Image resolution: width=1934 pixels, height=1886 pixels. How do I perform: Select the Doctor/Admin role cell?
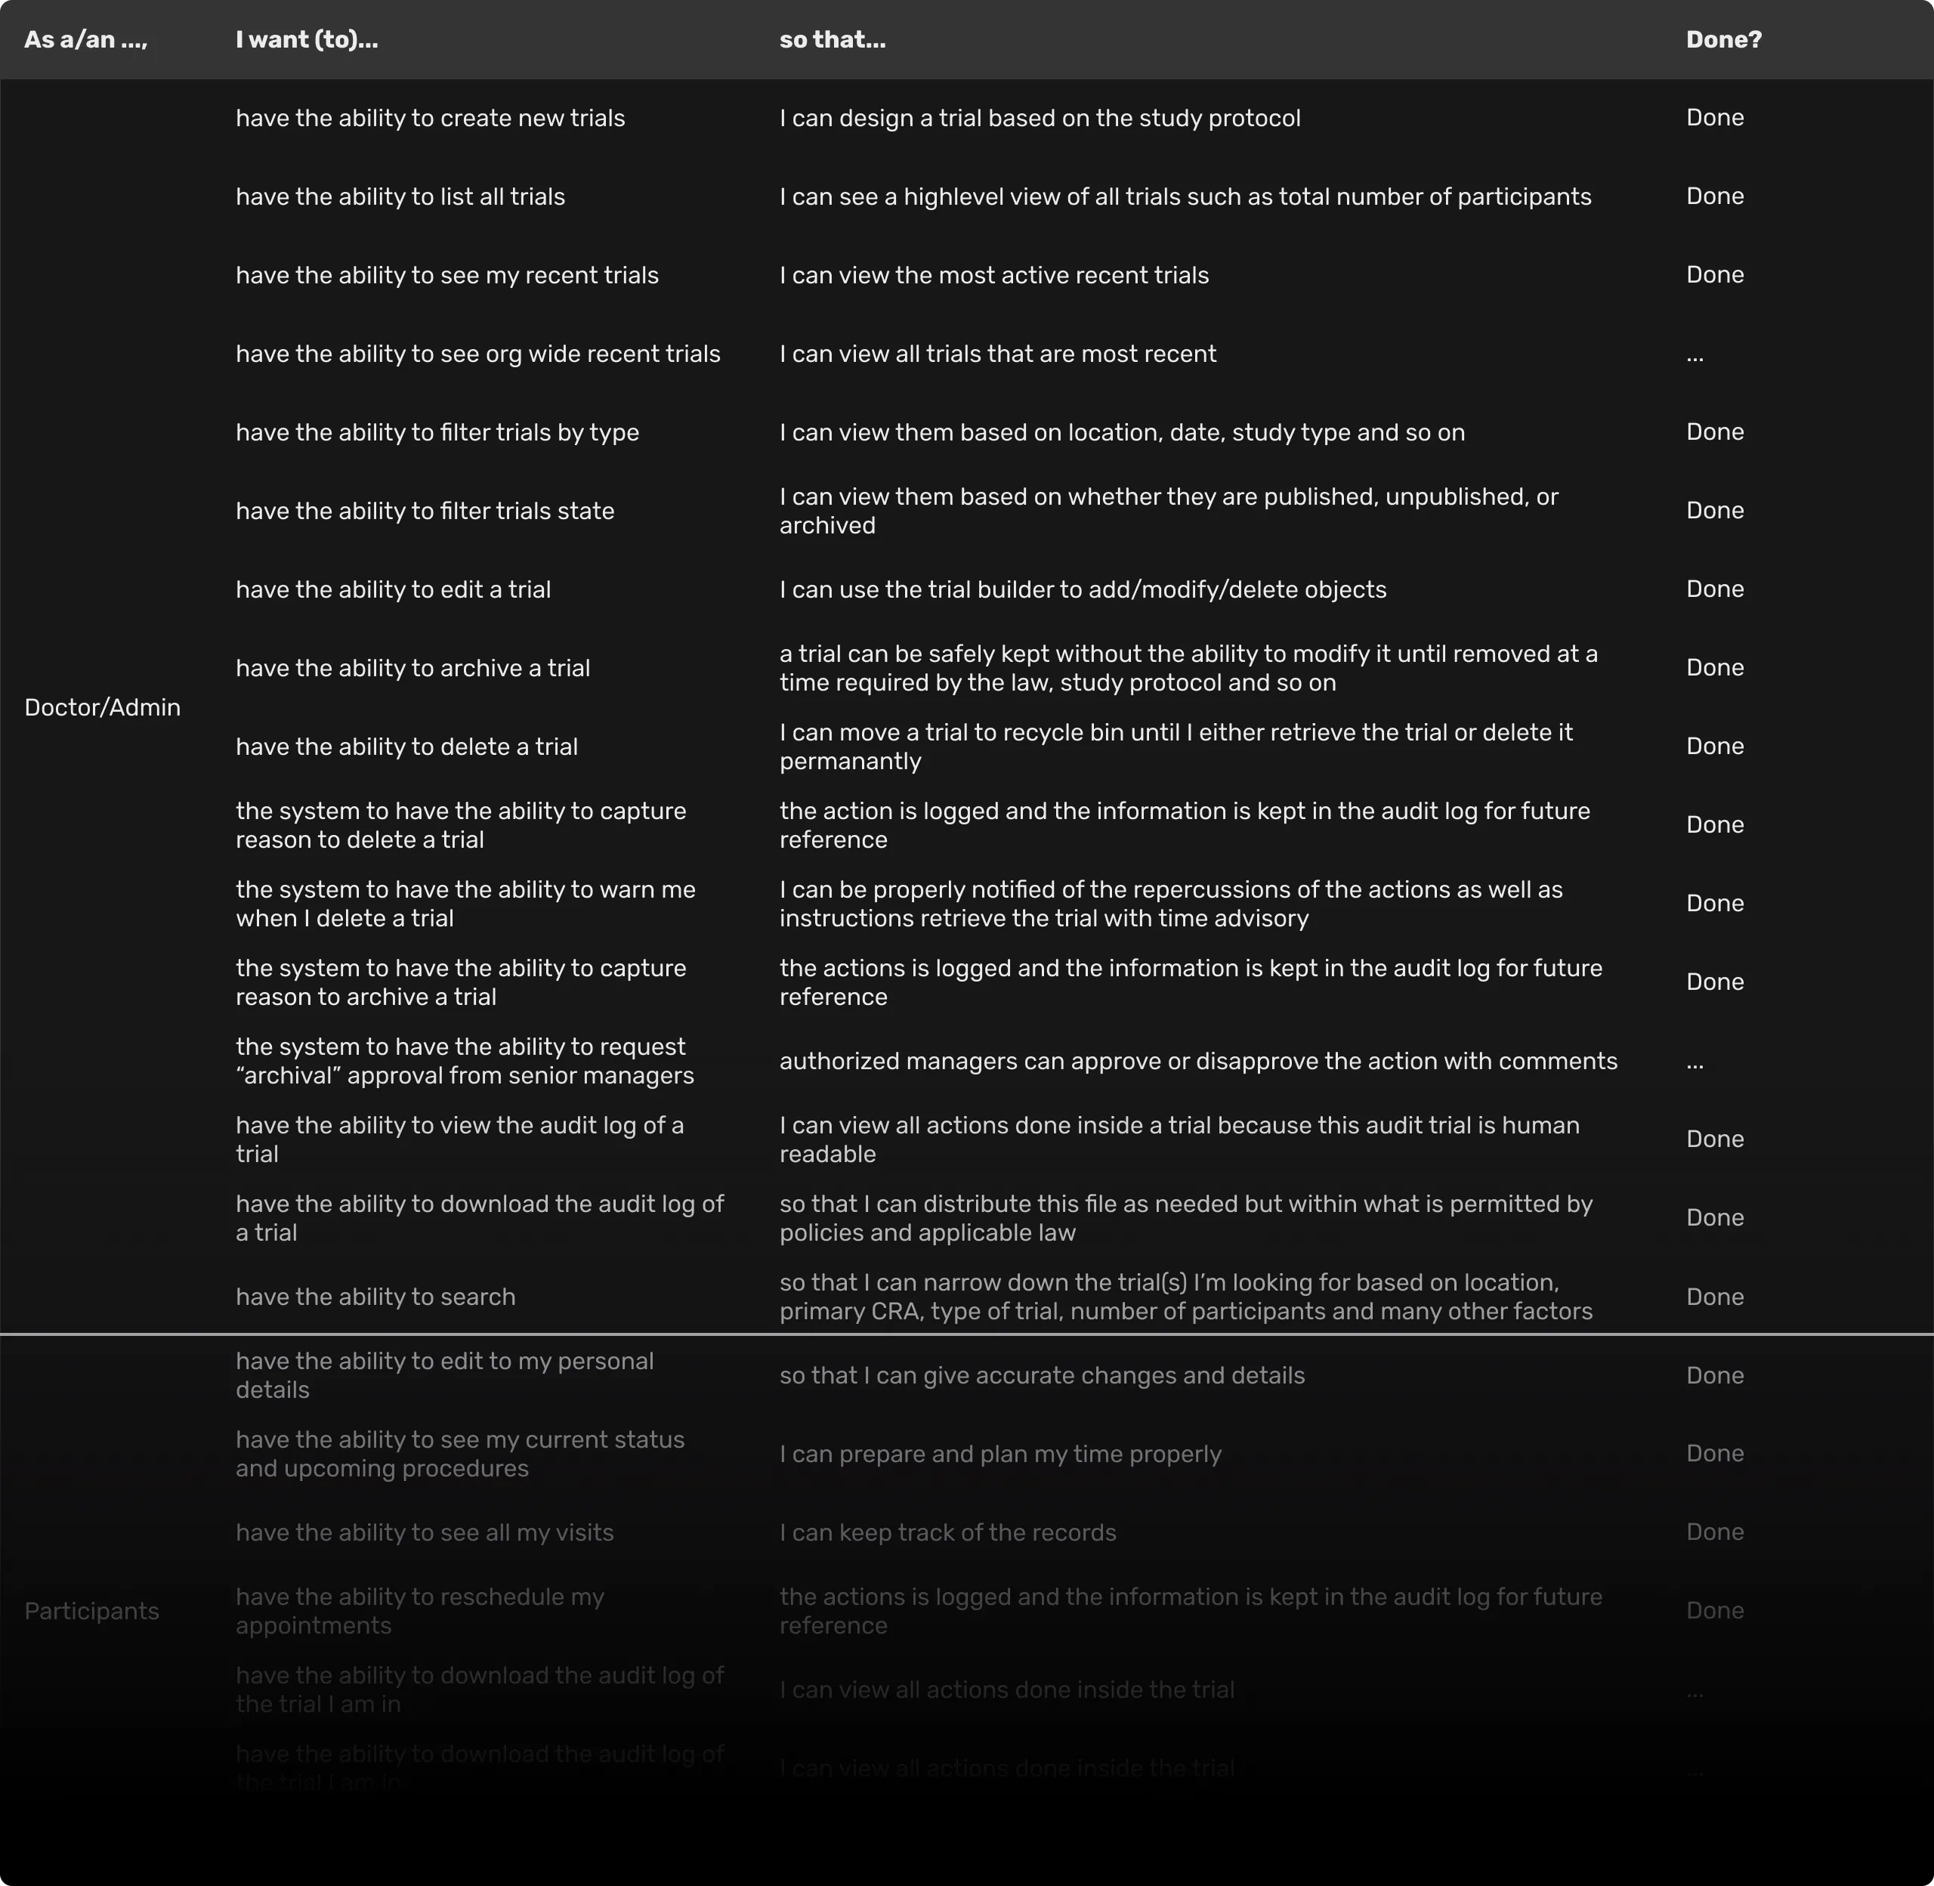[102, 707]
